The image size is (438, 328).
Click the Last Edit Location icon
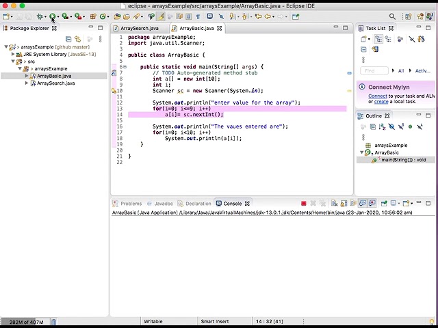(259, 16)
